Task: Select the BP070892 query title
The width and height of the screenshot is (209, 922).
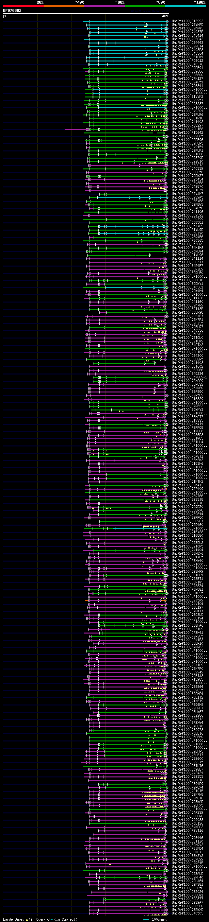Action: [x=12, y=10]
